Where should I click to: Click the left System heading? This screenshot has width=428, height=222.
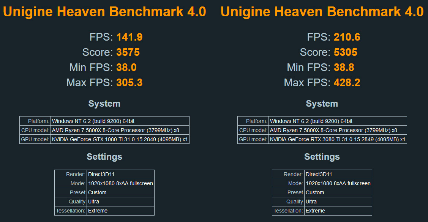(x=104, y=104)
